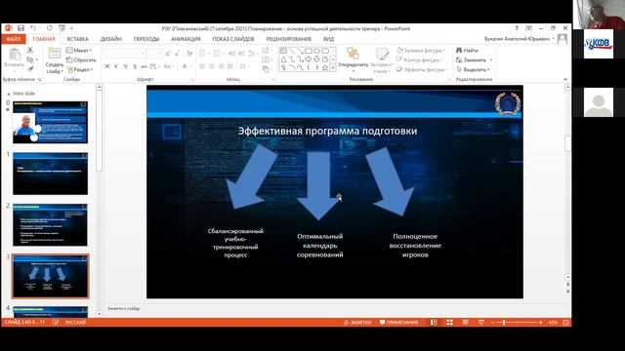Viewport: 625px width, 351px height.
Task: Open the Заменить replace dropdown arrow
Action: [491, 60]
